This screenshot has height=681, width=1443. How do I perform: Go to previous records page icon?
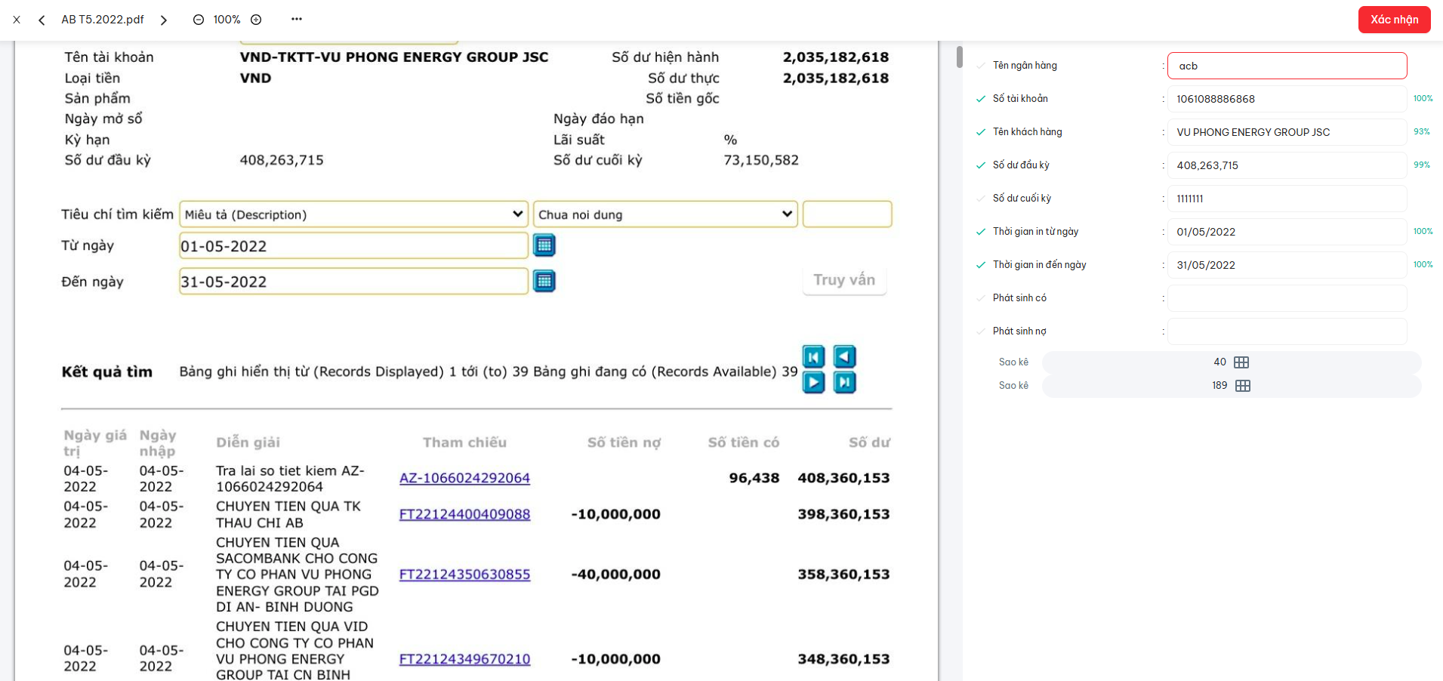pyautogui.click(x=844, y=356)
